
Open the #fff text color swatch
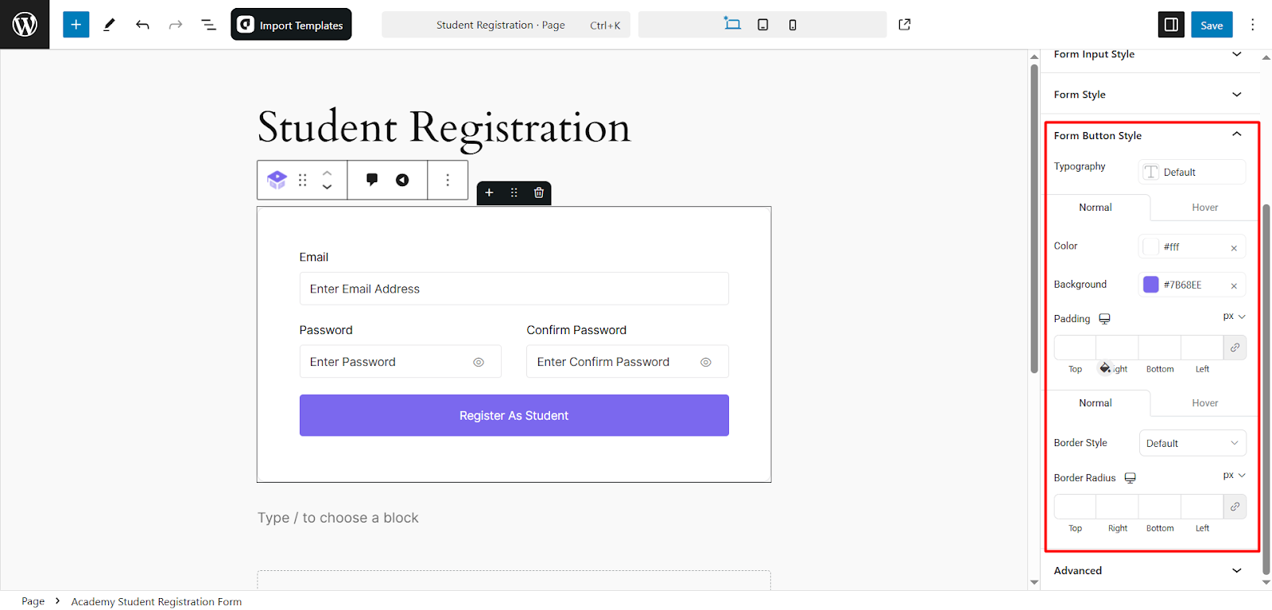[1150, 247]
